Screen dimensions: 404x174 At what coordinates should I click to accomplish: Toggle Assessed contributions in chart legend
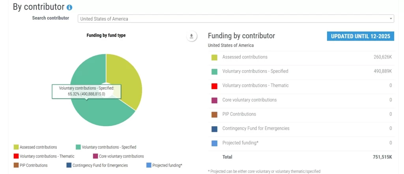pos(36,147)
